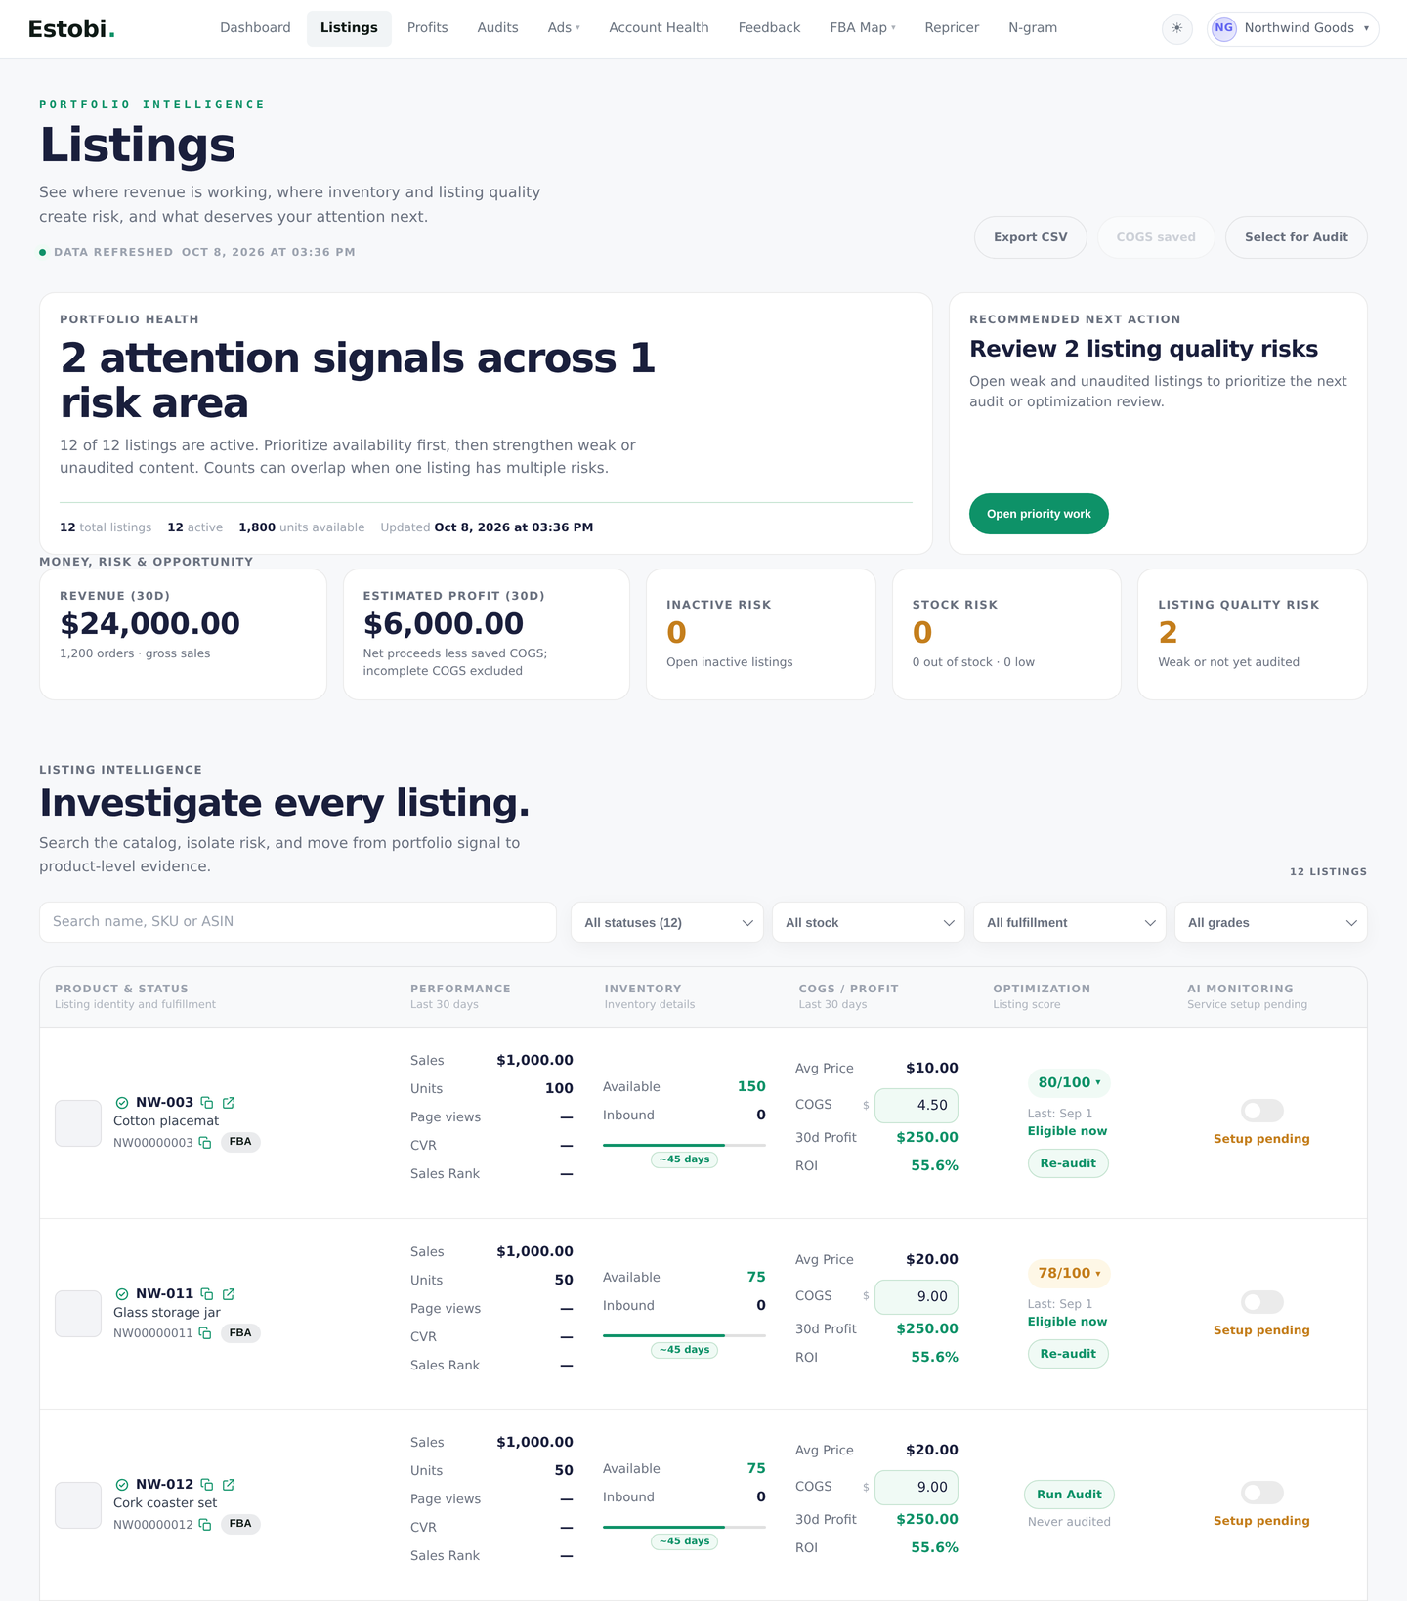Screen dimensions: 1407x1601
Task: Open the Glass storage jar product thumbnail
Action: [x=78, y=1314]
